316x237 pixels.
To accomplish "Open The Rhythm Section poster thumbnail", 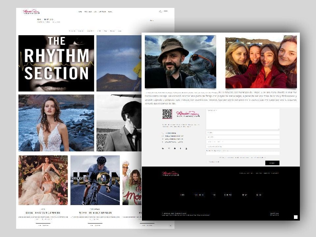I will (56, 63).
